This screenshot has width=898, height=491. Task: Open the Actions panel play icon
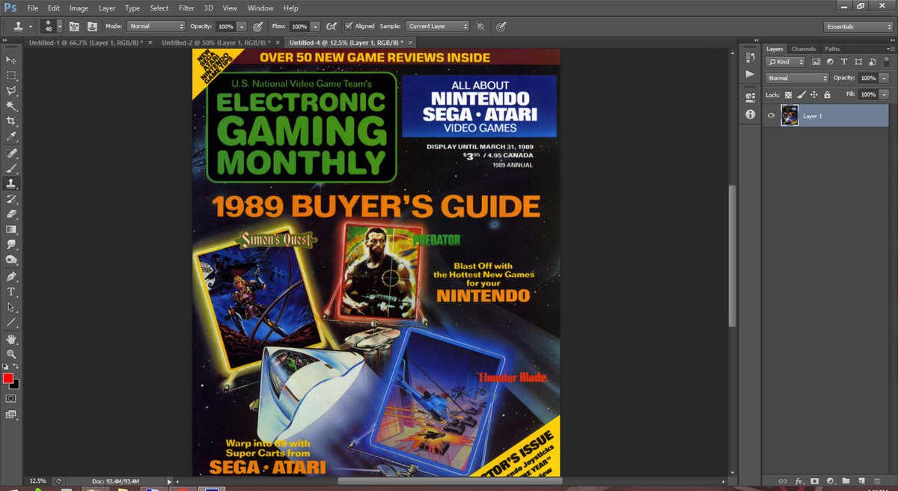click(x=750, y=74)
